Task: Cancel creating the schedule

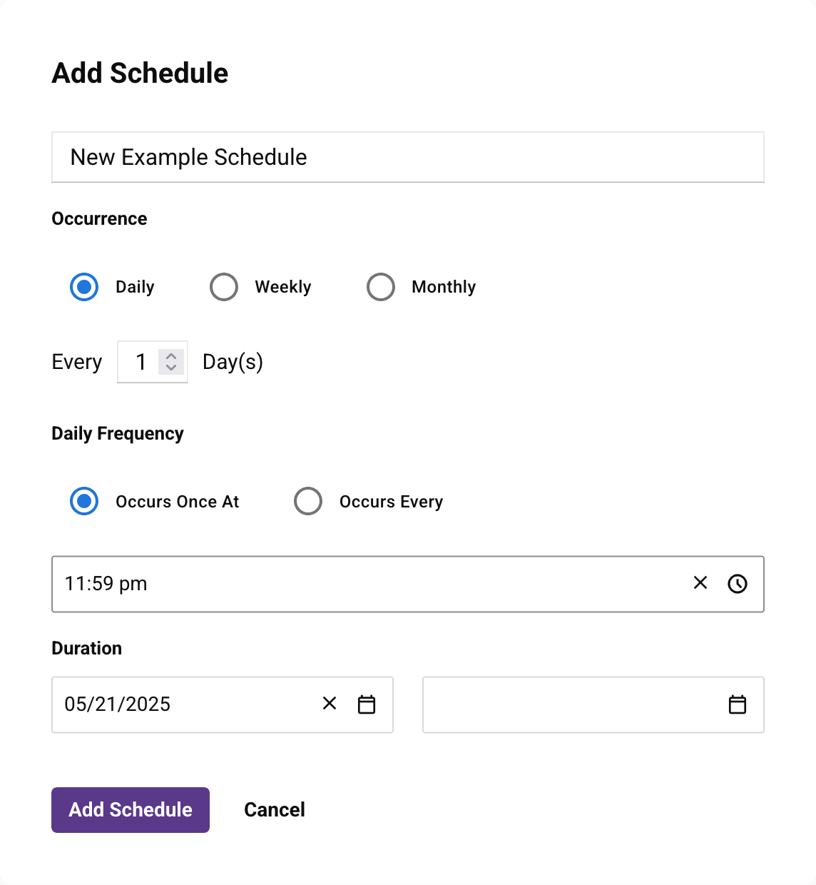Action: pos(275,809)
